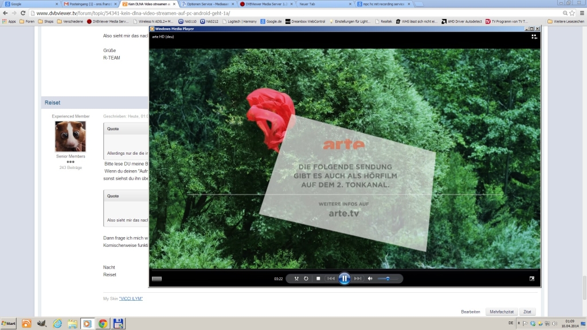This screenshot has width=587, height=330.
Task: Open TV Programm von TV bookmark
Action: coord(507,21)
